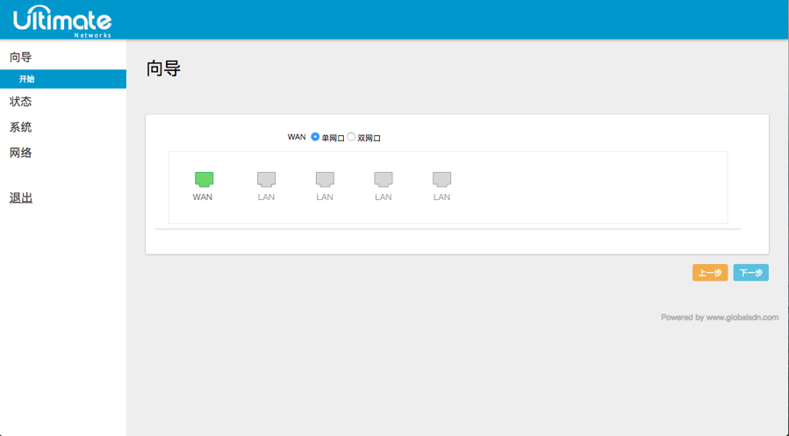Image resolution: width=789 pixels, height=436 pixels.
Task: Select the third LAN port icon
Action: (384, 179)
